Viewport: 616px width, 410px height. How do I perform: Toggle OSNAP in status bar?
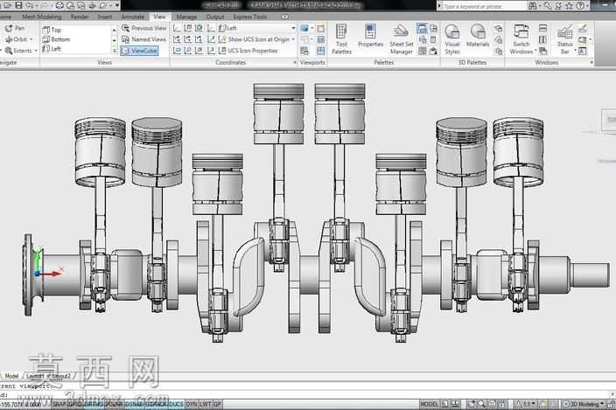pos(135,404)
